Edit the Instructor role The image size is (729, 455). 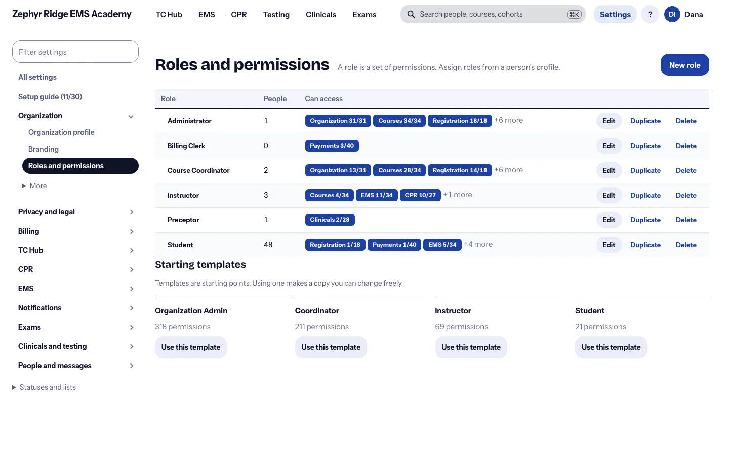tap(609, 195)
